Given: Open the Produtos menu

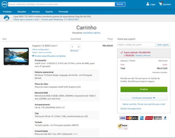Looking at the screenshot, I should pos(7,12).
